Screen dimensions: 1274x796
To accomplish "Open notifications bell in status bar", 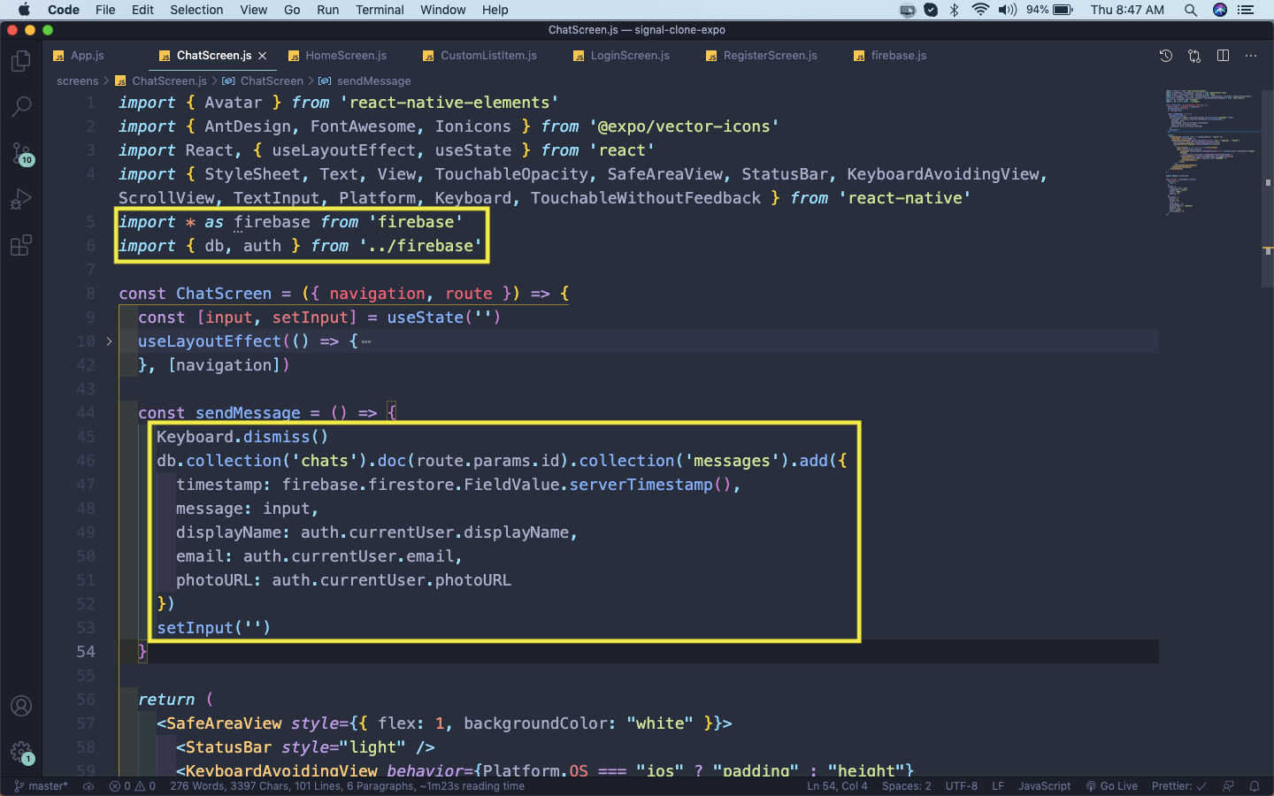I will 1255,786.
